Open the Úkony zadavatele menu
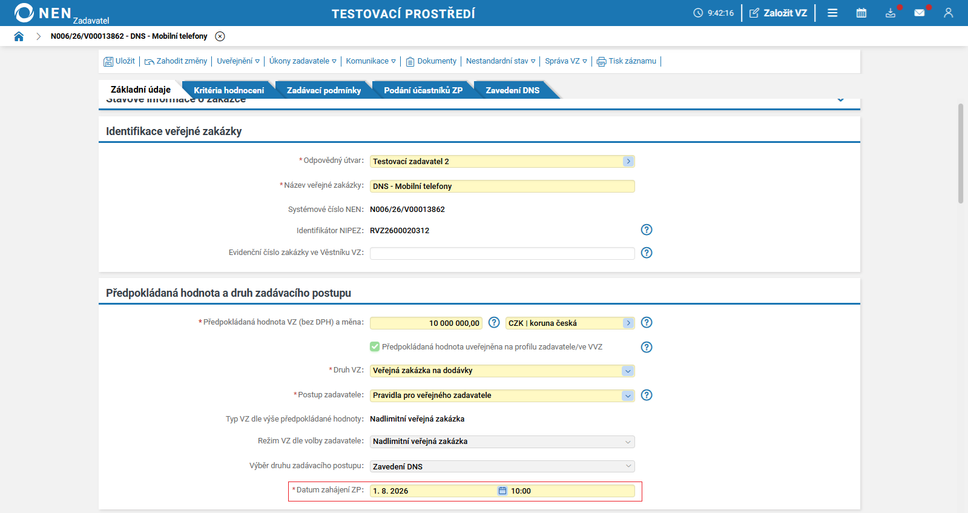This screenshot has height=513, width=968. [x=303, y=61]
